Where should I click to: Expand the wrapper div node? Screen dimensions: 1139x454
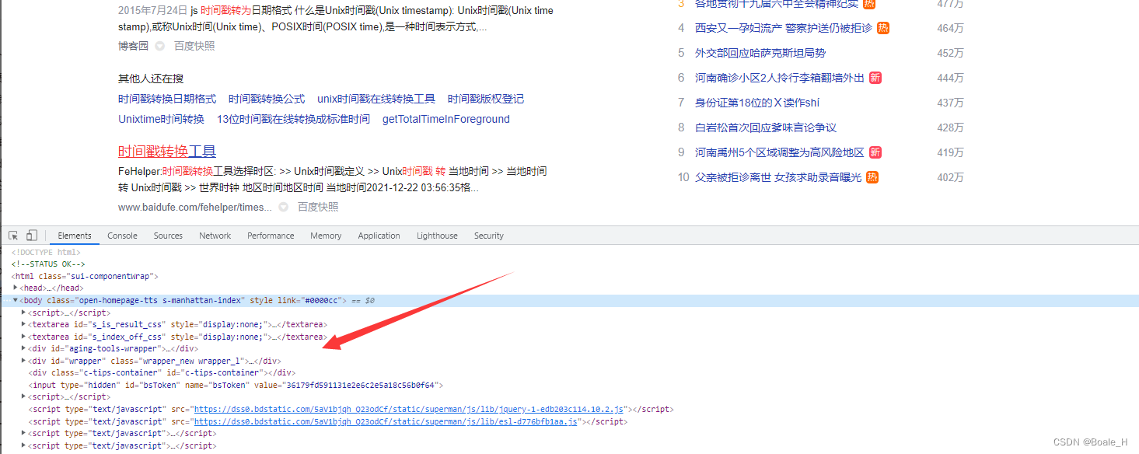coord(23,361)
